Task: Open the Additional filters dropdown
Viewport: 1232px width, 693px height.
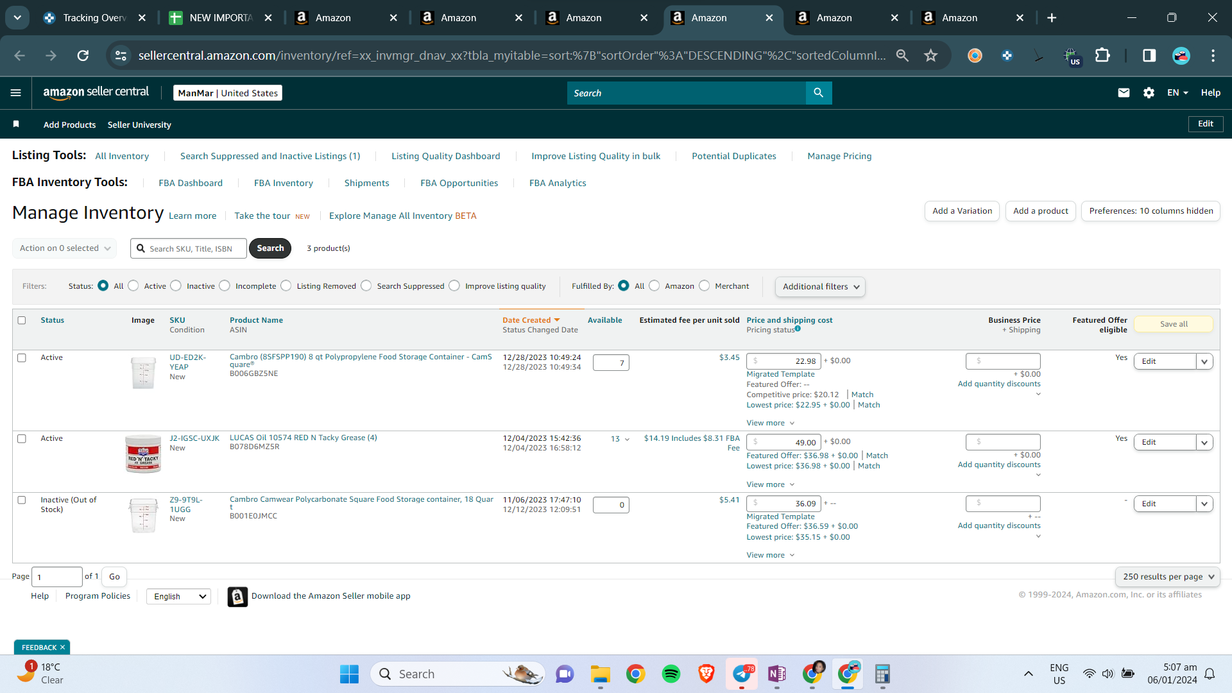Action: [820, 287]
